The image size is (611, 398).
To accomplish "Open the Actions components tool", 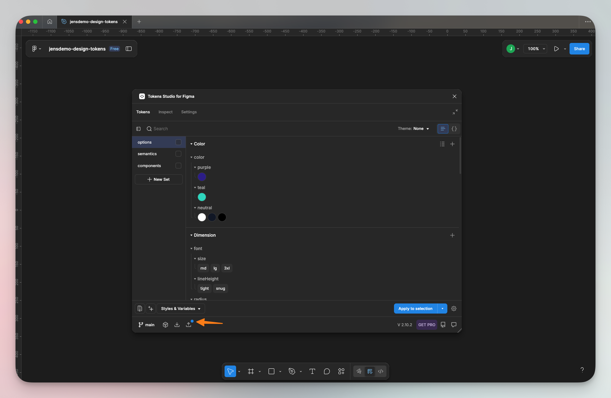I will (x=341, y=371).
